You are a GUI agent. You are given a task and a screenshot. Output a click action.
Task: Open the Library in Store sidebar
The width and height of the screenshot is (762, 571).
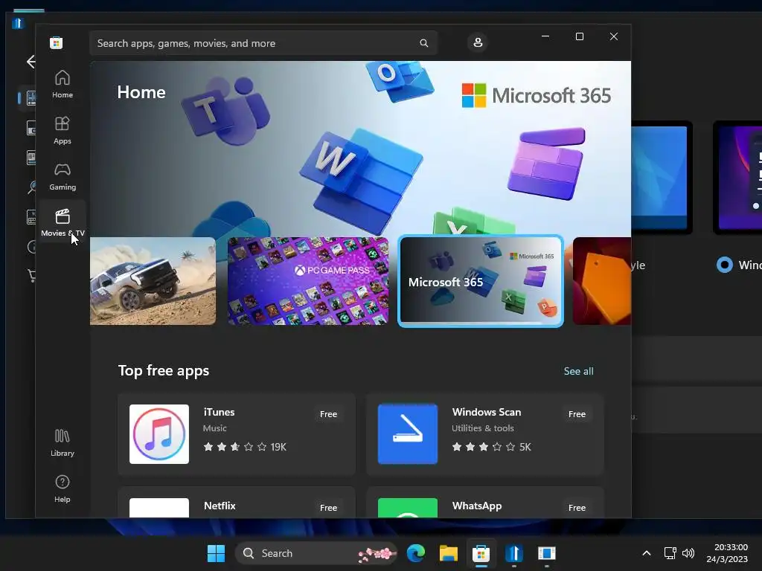(x=63, y=443)
